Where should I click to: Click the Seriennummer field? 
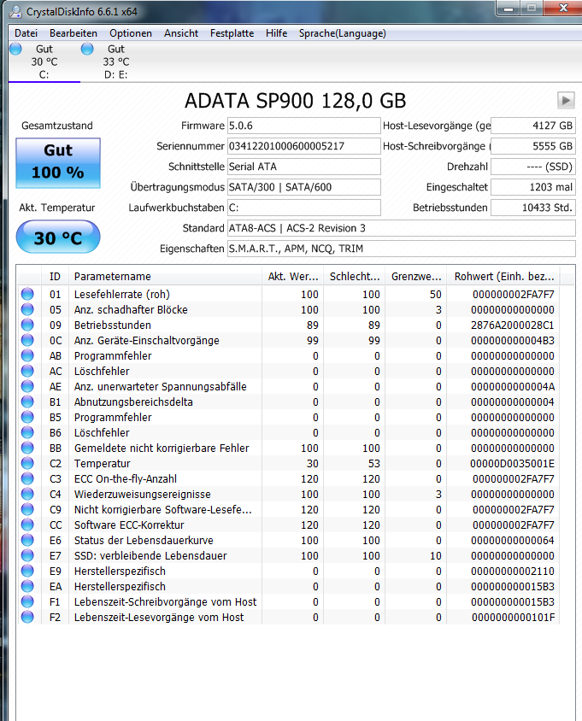pyautogui.click(x=304, y=146)
